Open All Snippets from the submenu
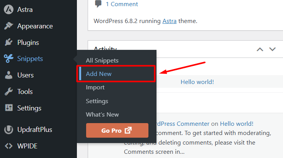Image resolution: width=283 pixels, height=158 pixels. click(x=102, y=61)
